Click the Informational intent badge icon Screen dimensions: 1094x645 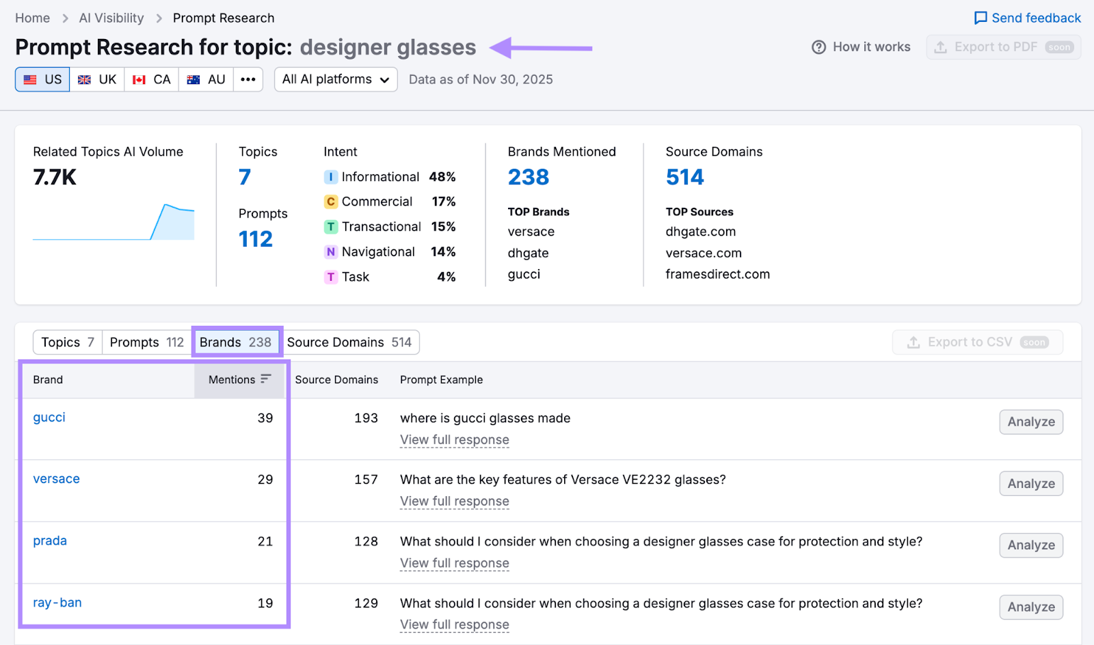[331, 176]
